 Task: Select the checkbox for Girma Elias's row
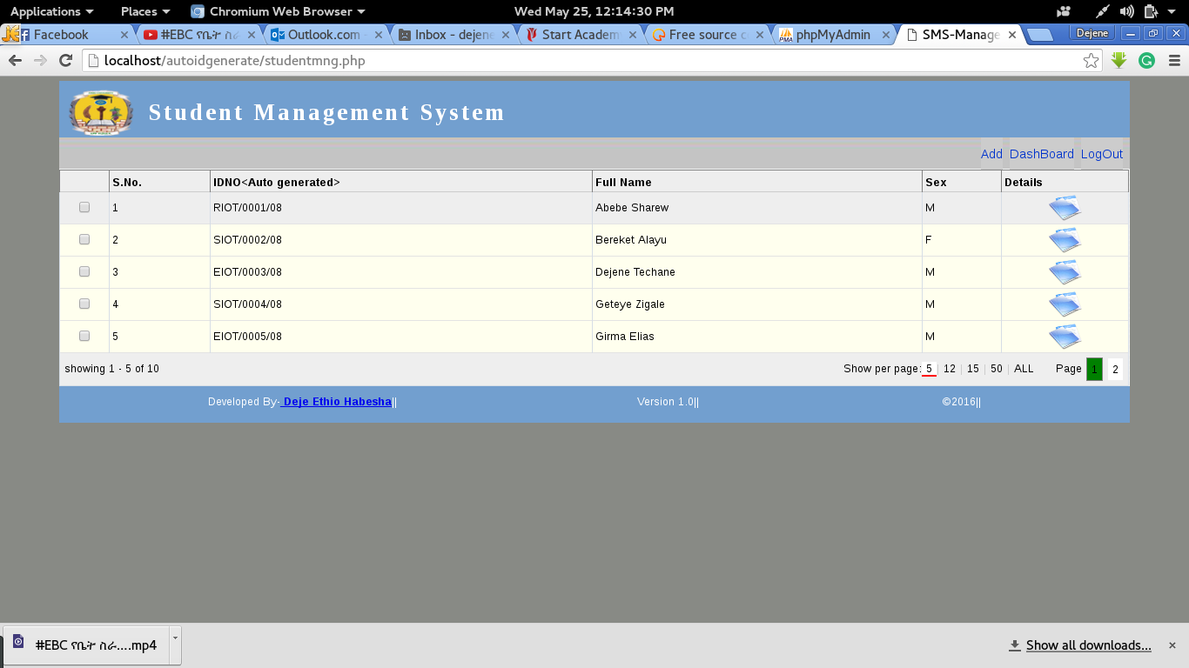tap(84, 335)
